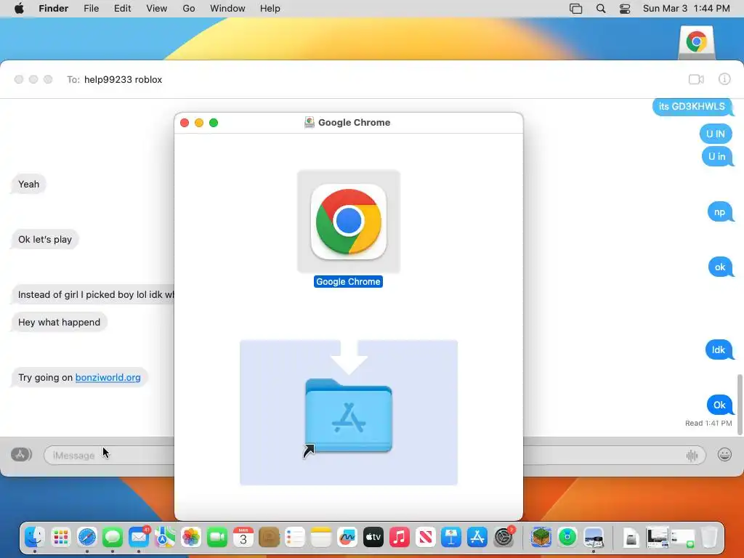Click the Messages conversation scrollbar

pos(739,404)
